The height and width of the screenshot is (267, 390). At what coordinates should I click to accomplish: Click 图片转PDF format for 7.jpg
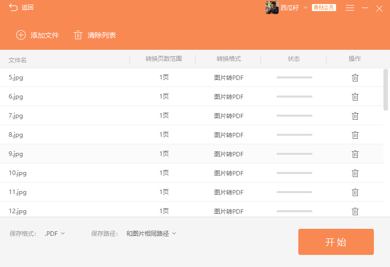pos(229,116)
